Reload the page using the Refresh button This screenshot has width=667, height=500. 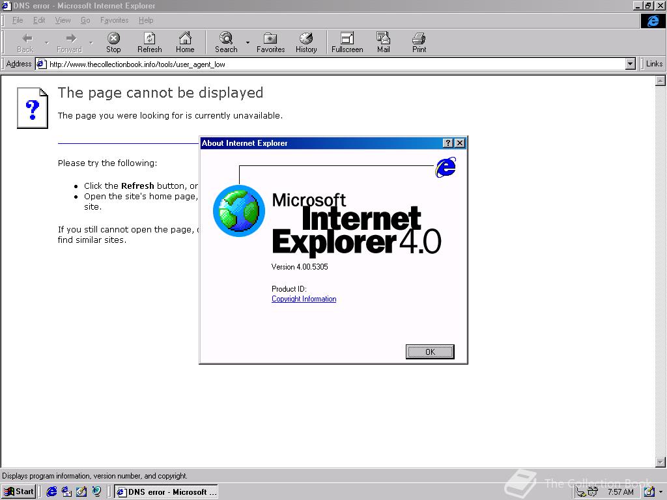click(149, 42)
